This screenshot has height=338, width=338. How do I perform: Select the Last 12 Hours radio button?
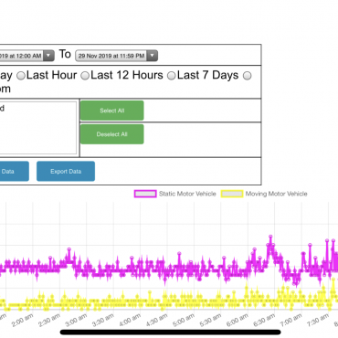pyautogui.click(x=85, y=76)
